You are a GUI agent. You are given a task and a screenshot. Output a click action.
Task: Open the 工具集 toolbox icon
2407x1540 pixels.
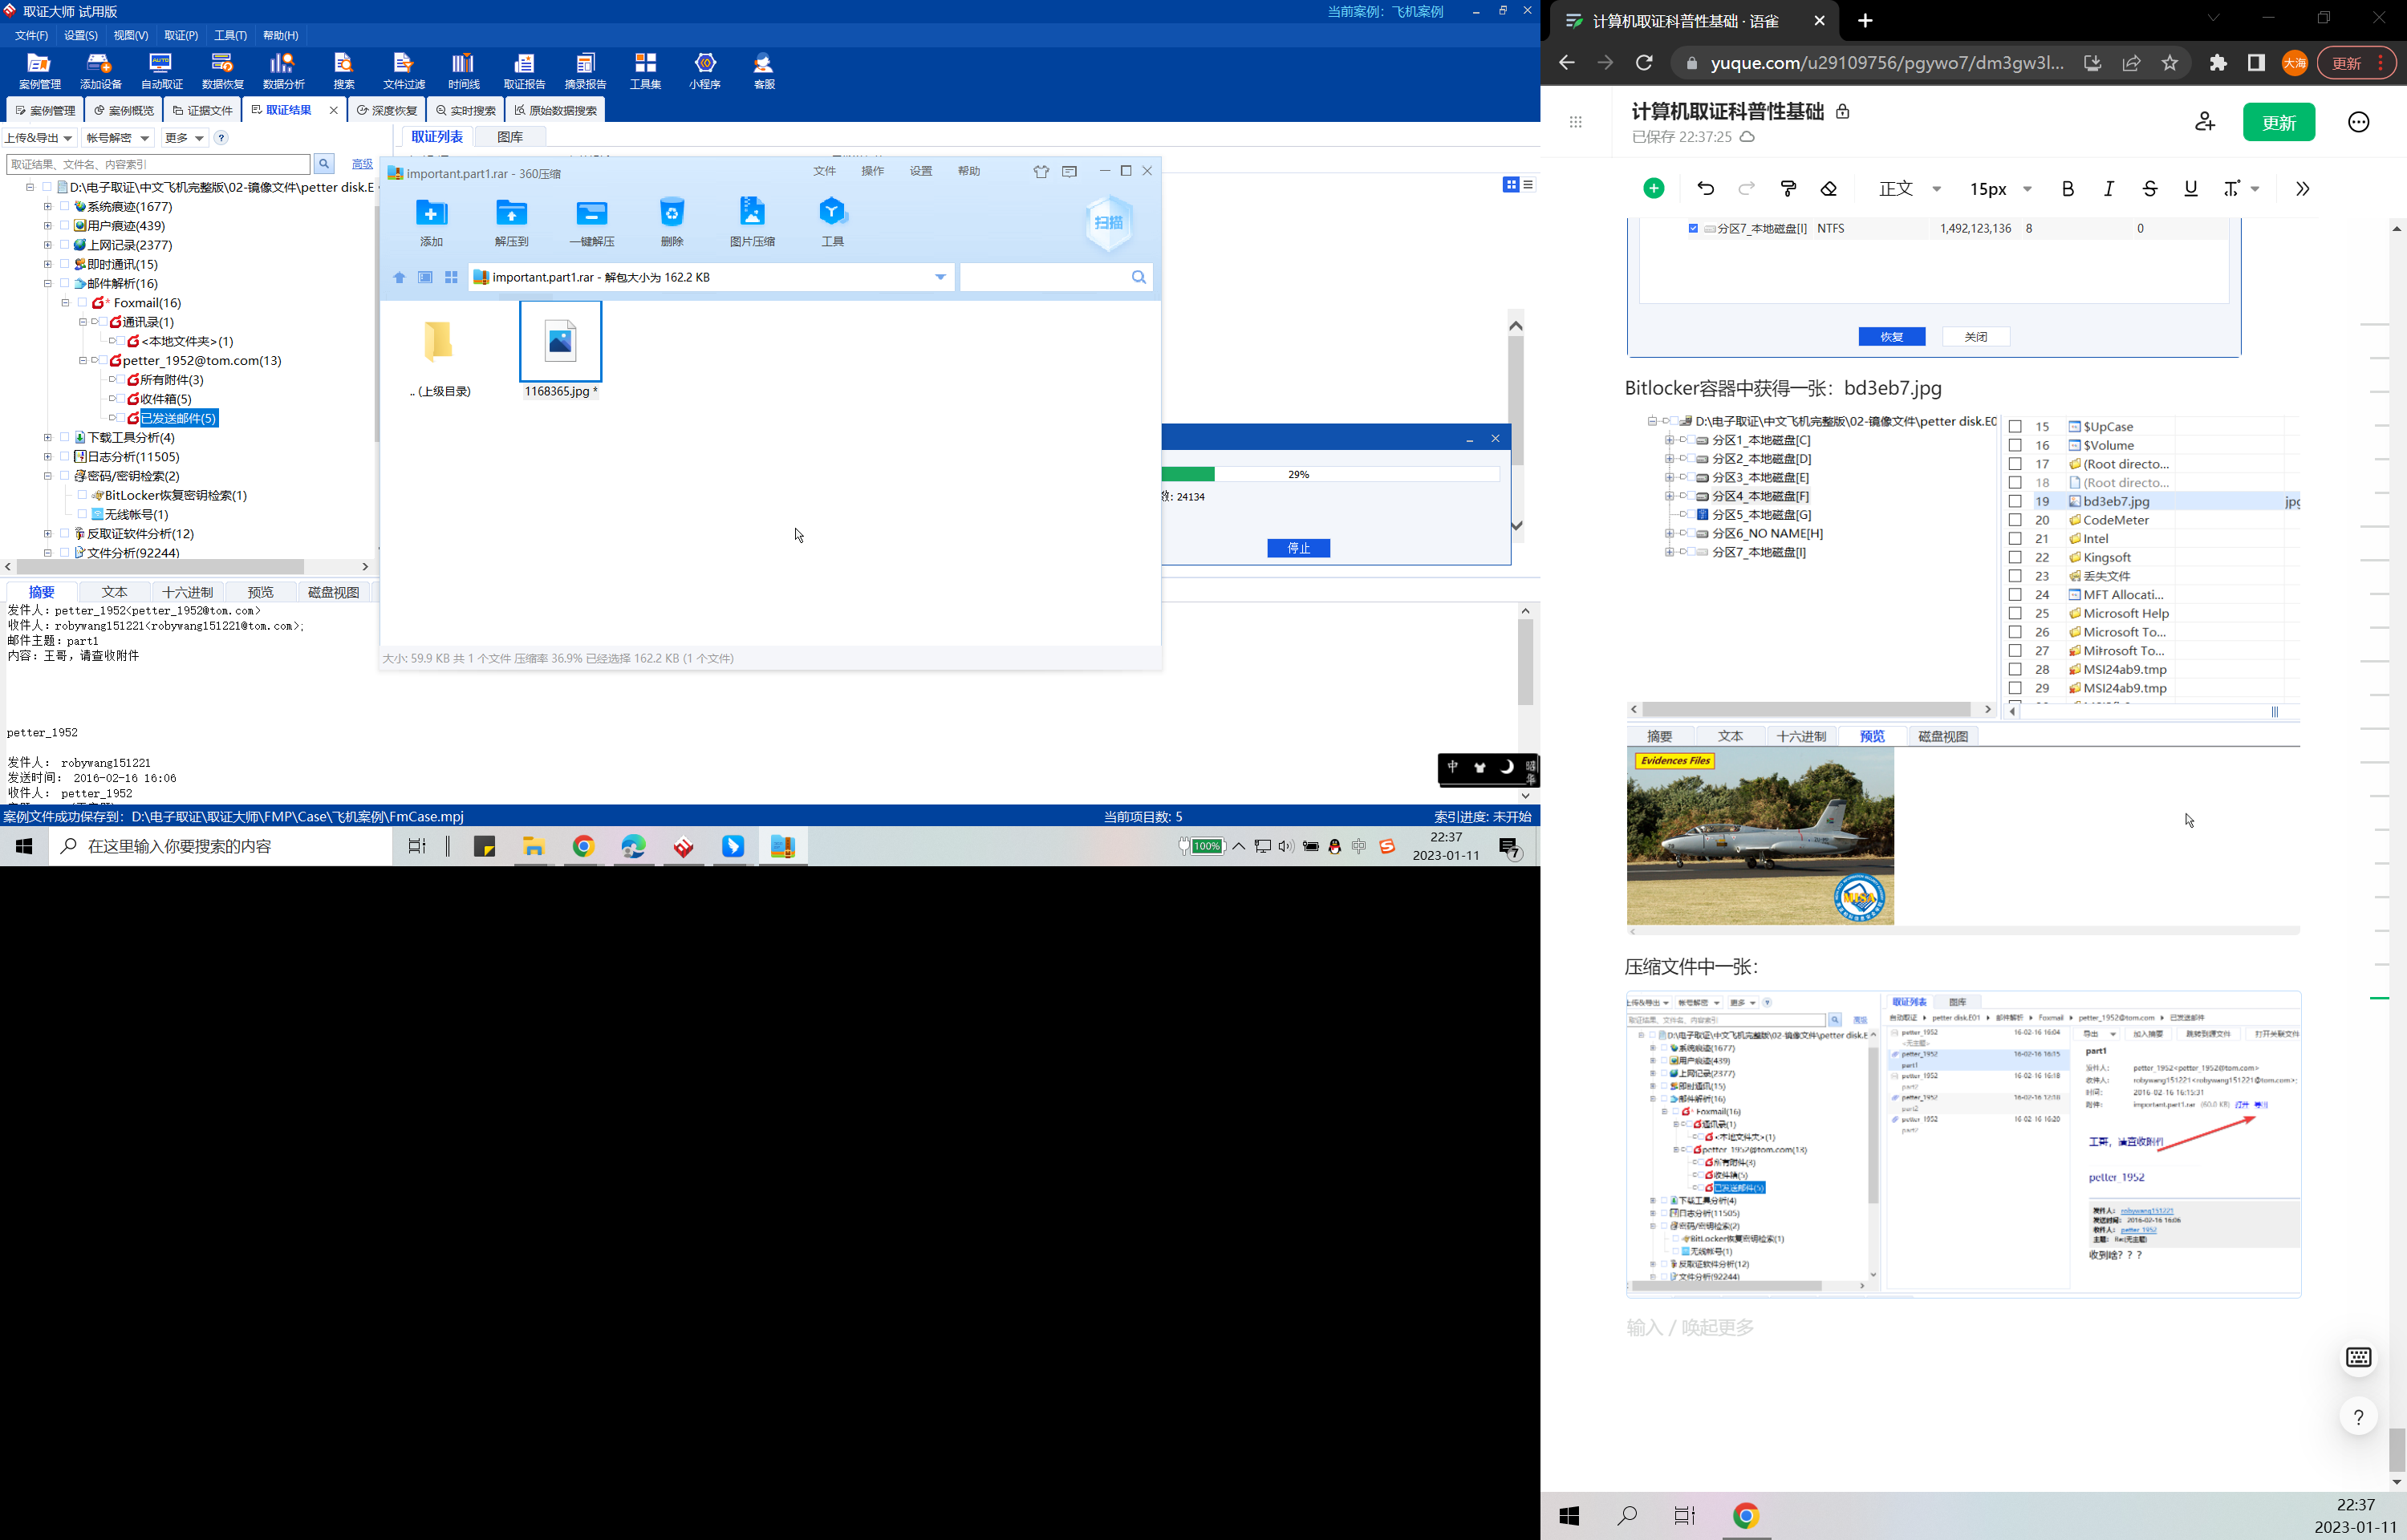(x=645, y=70)
